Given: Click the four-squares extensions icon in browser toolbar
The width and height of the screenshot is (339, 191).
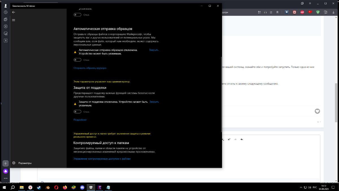Looking at the screenshot, I should (259, 12).
